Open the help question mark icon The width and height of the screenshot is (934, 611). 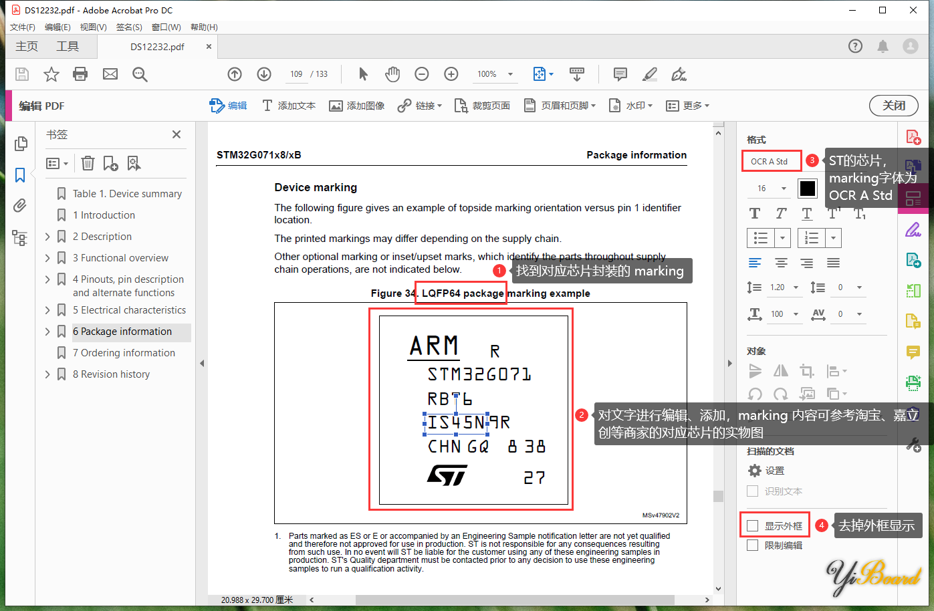[x=855, y=46]
